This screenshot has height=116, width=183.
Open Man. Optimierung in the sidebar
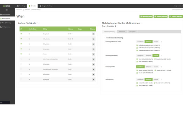coord(7,23)
